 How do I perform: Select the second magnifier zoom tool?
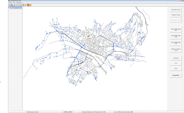(19, 5)
